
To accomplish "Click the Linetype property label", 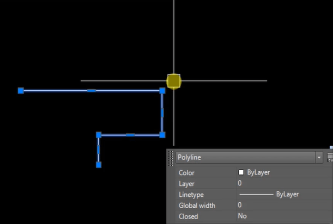I will 191,195.
